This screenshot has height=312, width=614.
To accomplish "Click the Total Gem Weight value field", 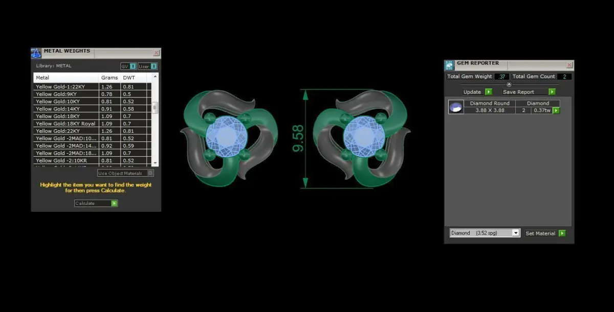I will (501, 77).
